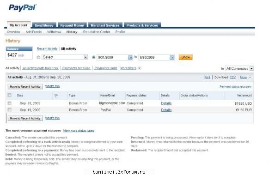The height and width of the screenshot is (175, 269).
Task: Check the Sep. 19, 2009 transaction checkbox
Action: point(9,109)
